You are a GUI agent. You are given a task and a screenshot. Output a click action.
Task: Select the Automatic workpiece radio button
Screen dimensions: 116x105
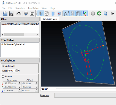pyautogui.click(x=3, y=66)
